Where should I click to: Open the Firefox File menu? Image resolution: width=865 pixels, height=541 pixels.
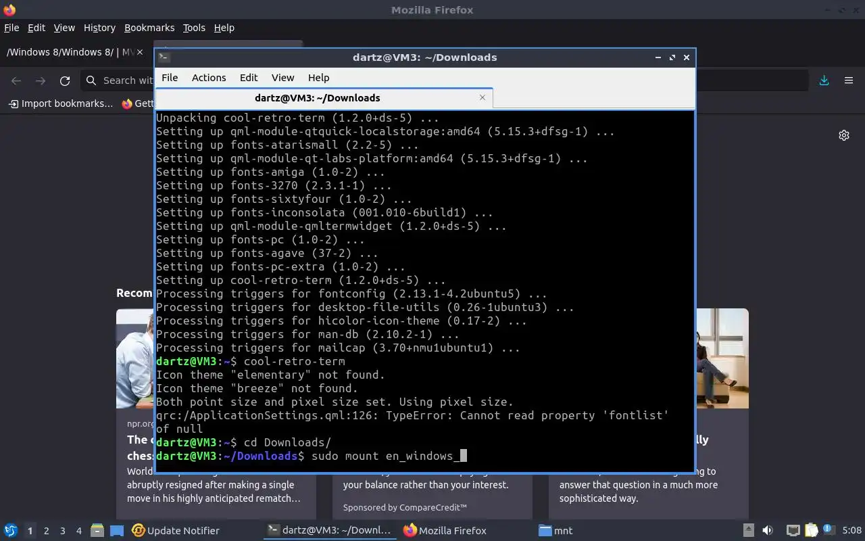pyautogui.click(x=11, y=28)
